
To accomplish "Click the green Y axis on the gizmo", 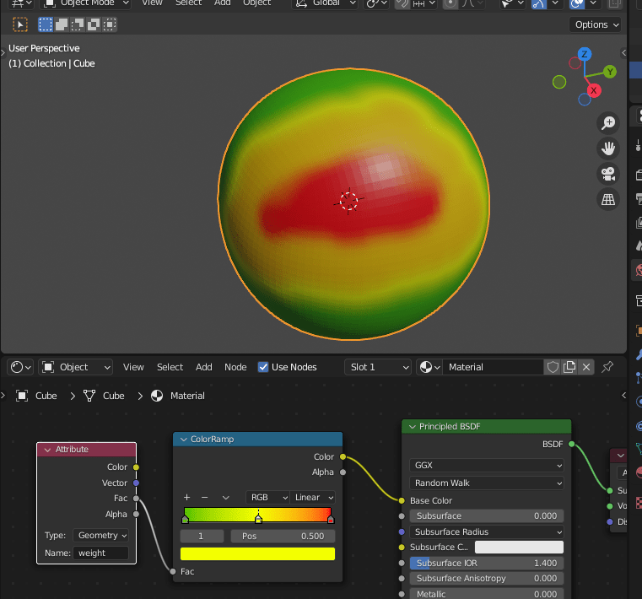I will coord(610,72).
